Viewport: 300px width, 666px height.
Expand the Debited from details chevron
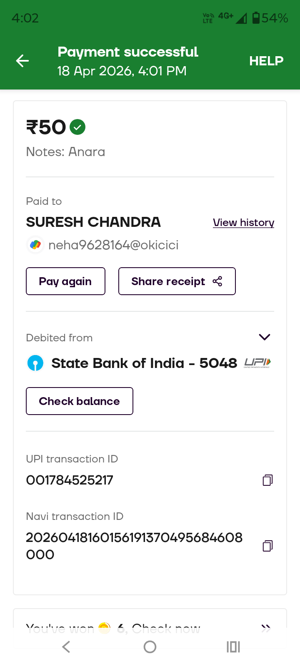(265, 337)
